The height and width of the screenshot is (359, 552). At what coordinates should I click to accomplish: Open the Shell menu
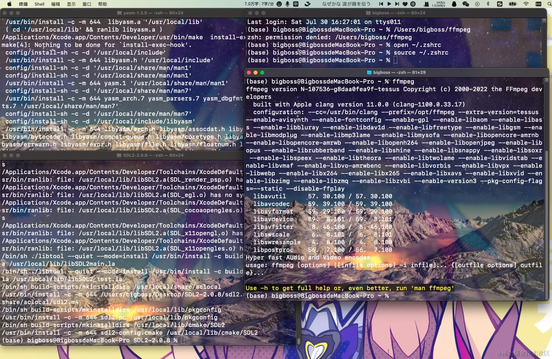coord(39,4)
